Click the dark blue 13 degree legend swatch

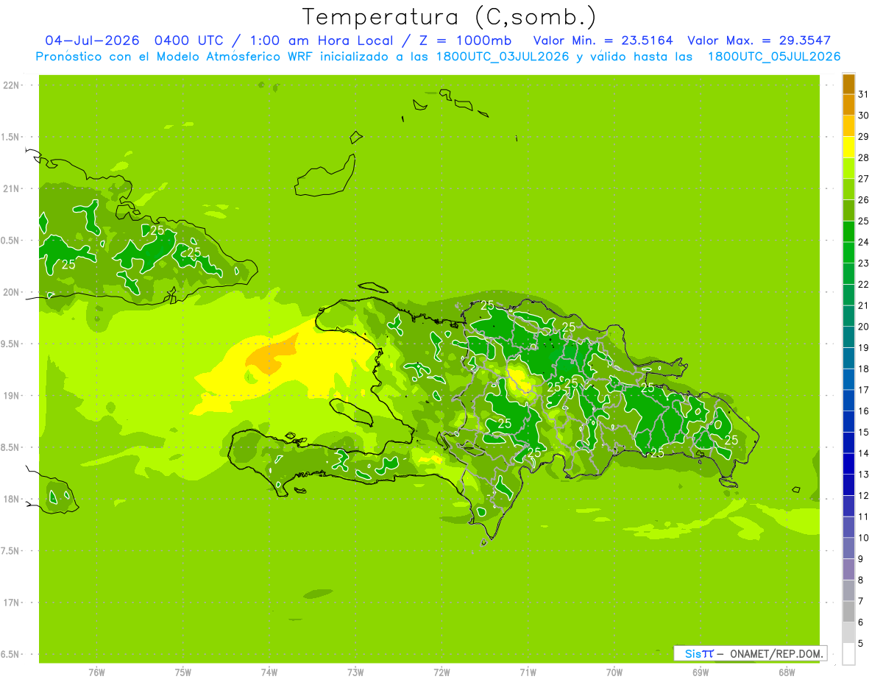[x=848, y=464]
